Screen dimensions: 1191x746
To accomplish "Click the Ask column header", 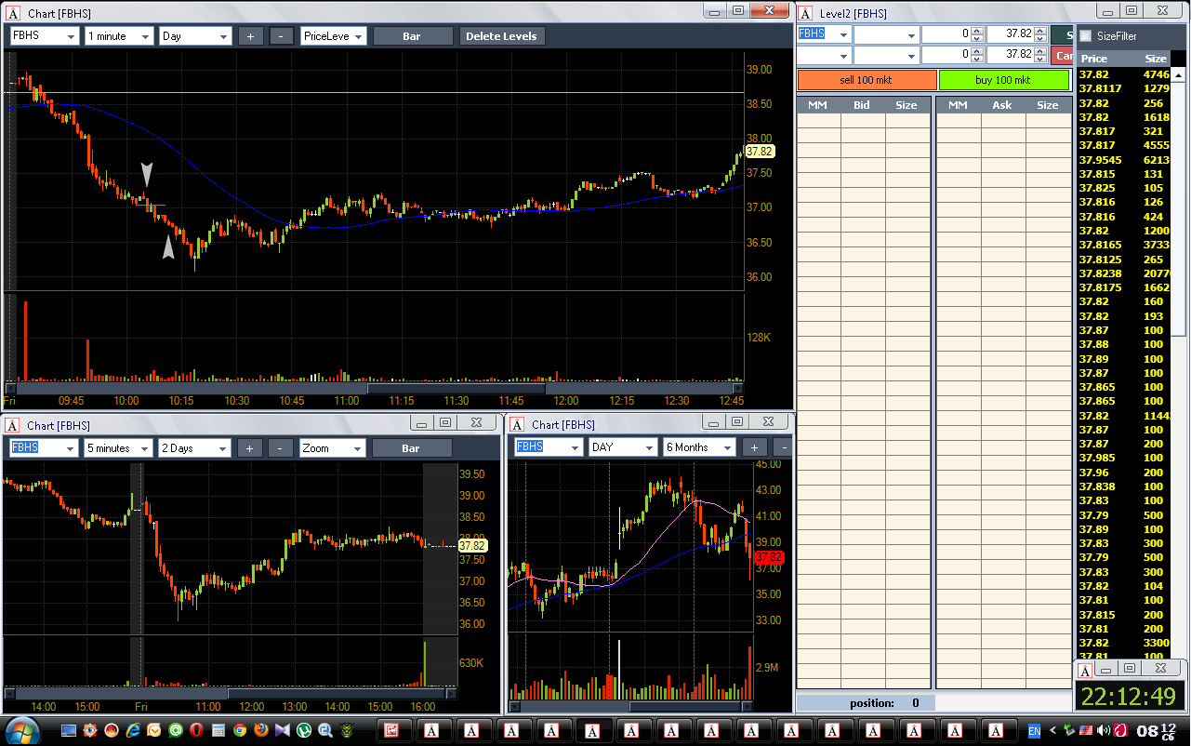I will (x=1002, y=105).
